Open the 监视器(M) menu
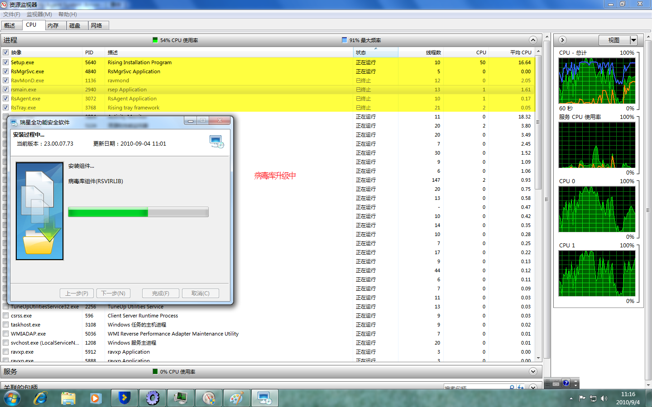This screenshot has width=652, height=407. (x=39, y=14)
